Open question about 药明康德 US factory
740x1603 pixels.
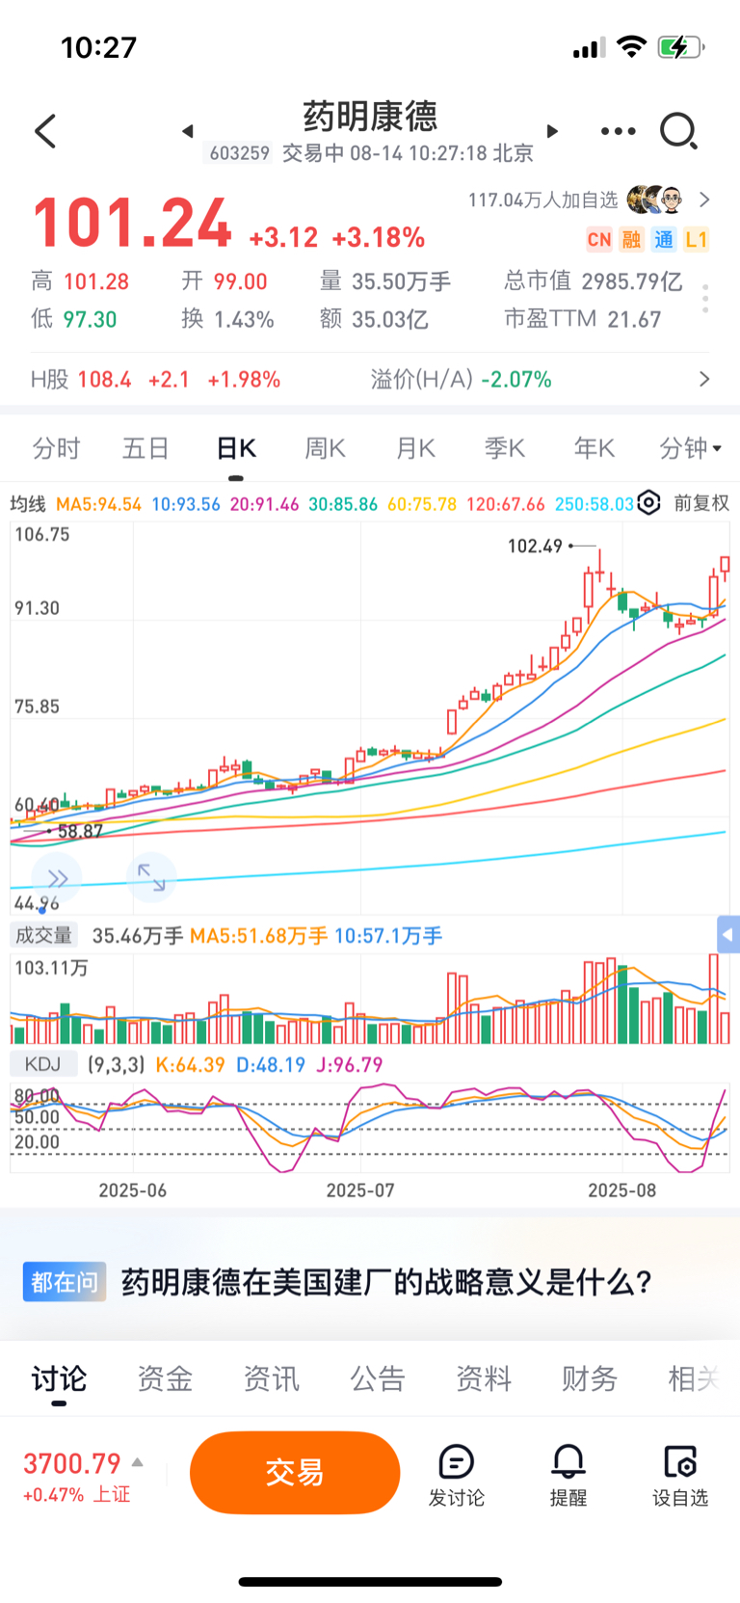(x=386, y=1282)
